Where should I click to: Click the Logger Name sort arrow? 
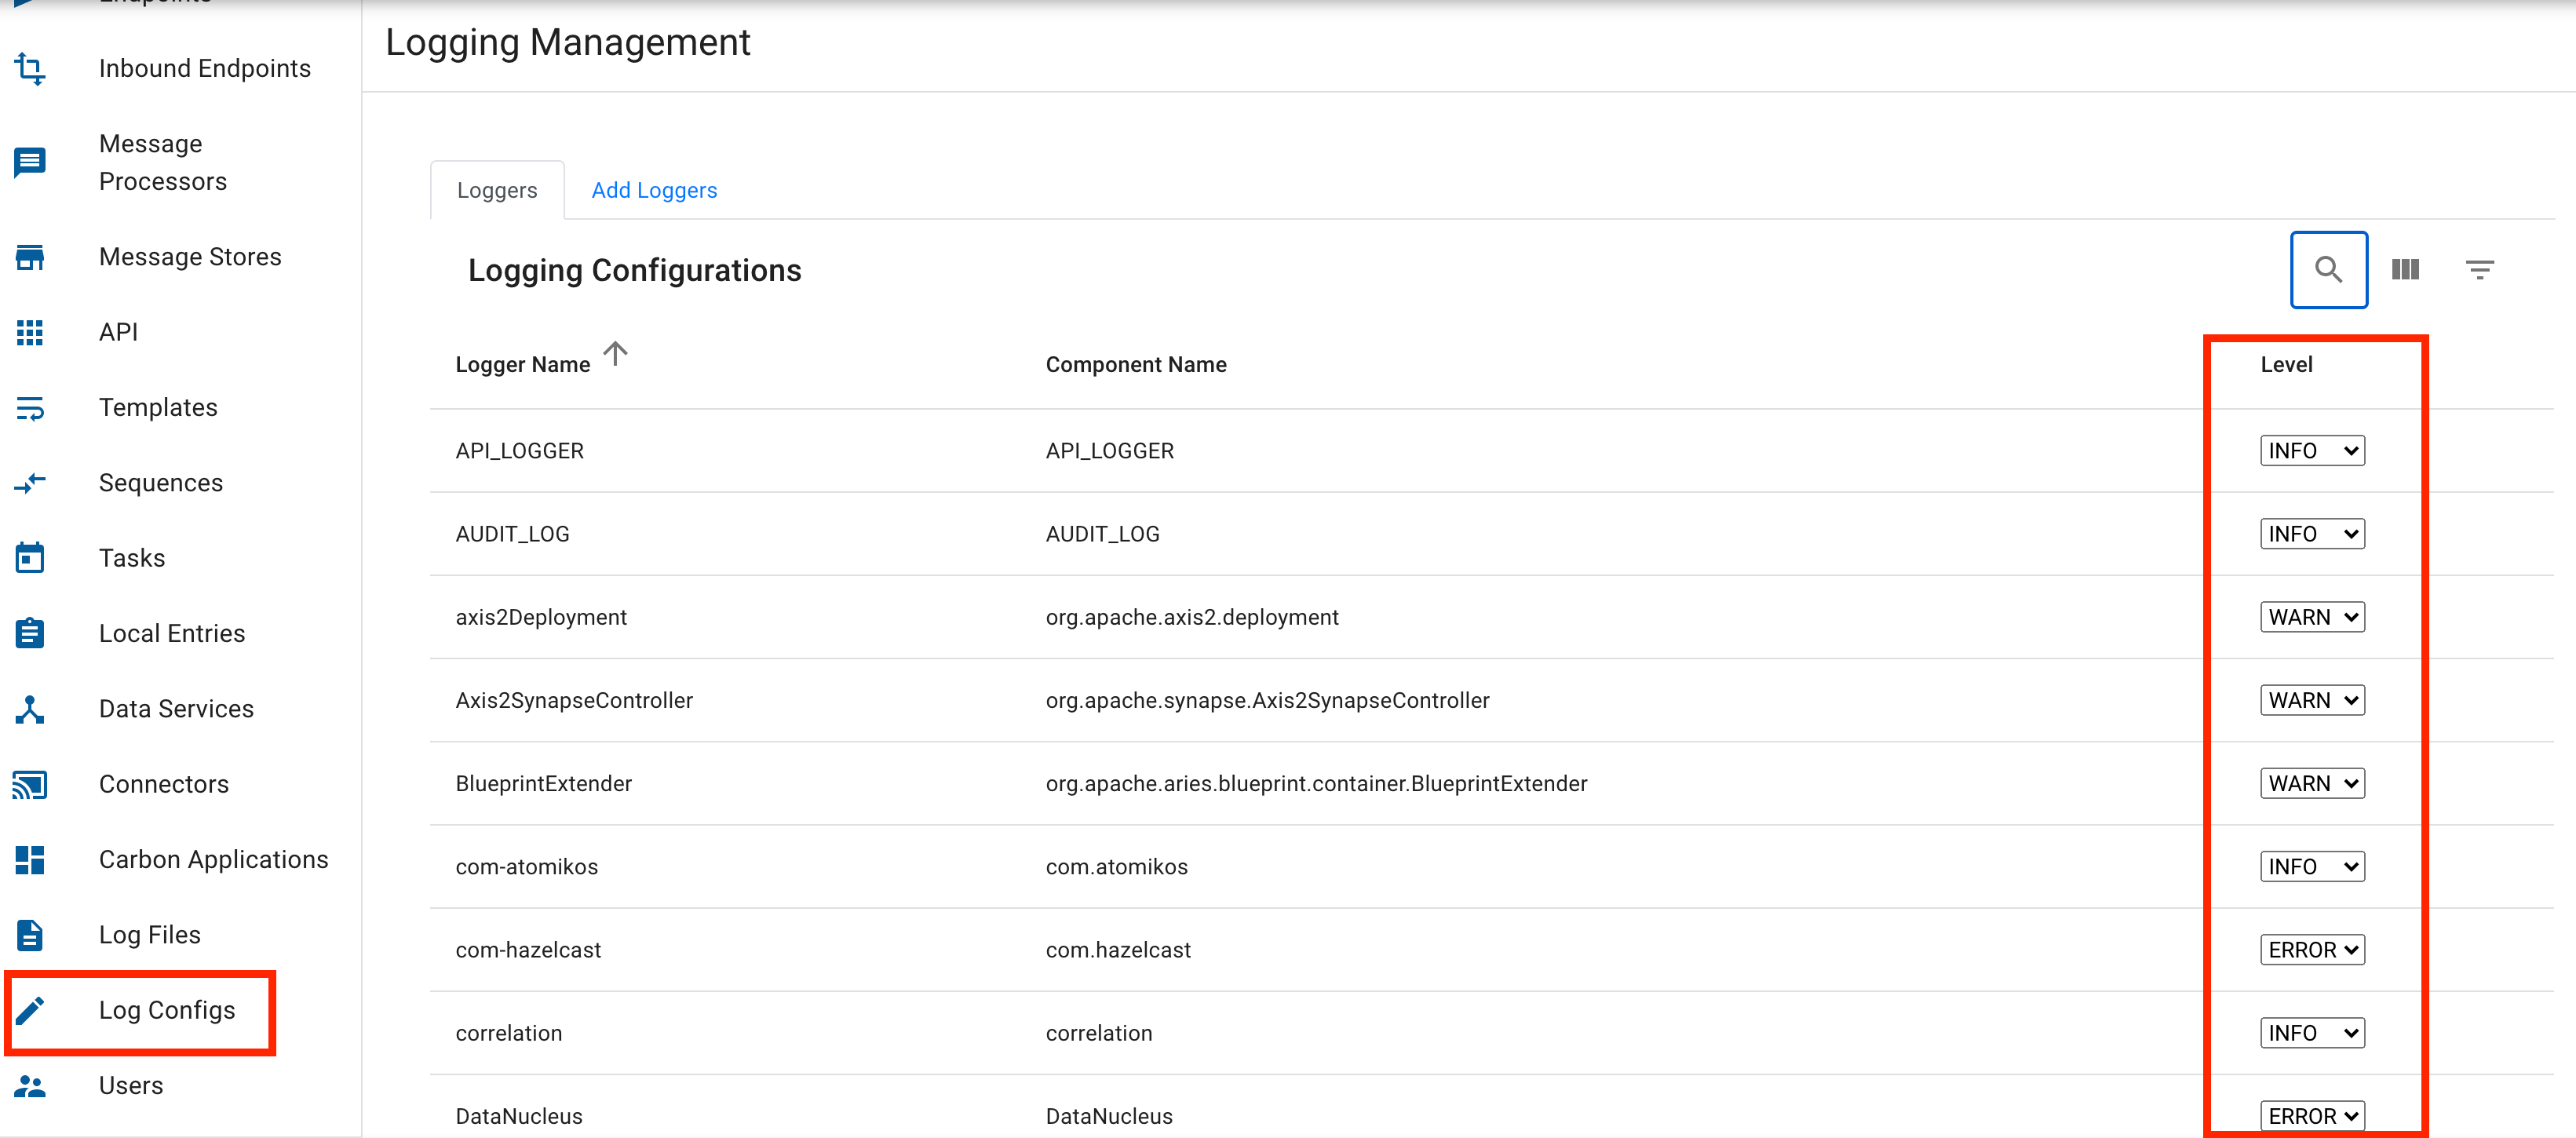pyautogui.click(x=616, y=354)
